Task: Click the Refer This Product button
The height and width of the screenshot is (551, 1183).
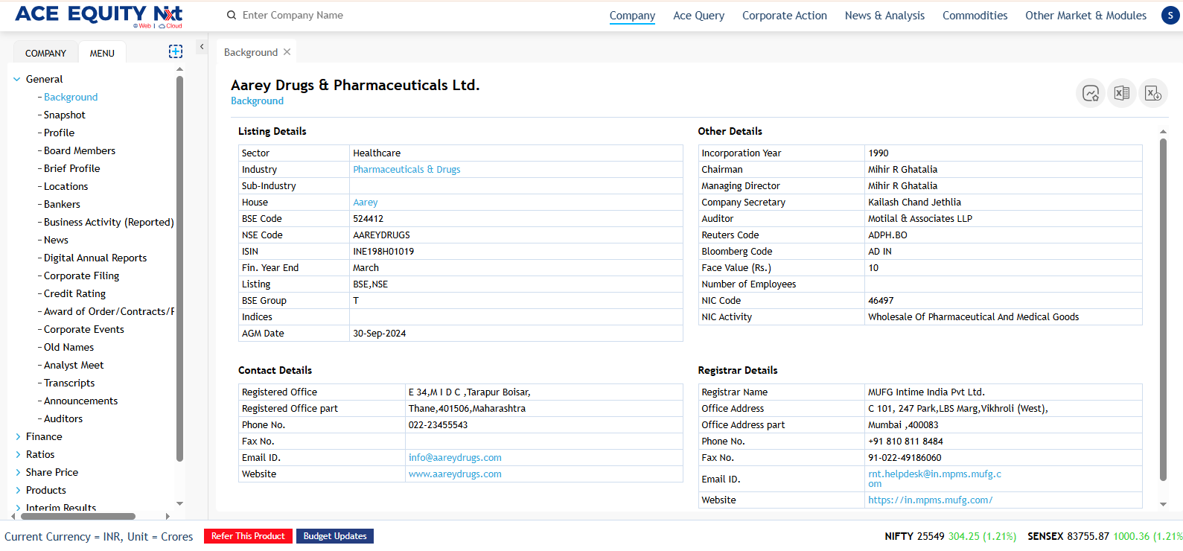Action: (x=248, y=536)
